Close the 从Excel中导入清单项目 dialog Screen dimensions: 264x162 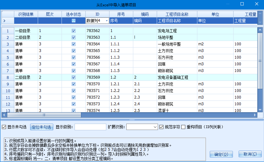(x=257, y=4)
